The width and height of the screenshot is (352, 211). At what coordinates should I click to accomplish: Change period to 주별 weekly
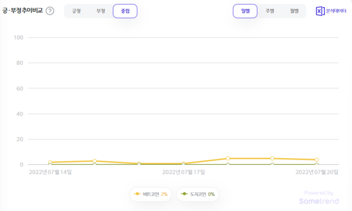pyautogui.click(x=270, y=11)
